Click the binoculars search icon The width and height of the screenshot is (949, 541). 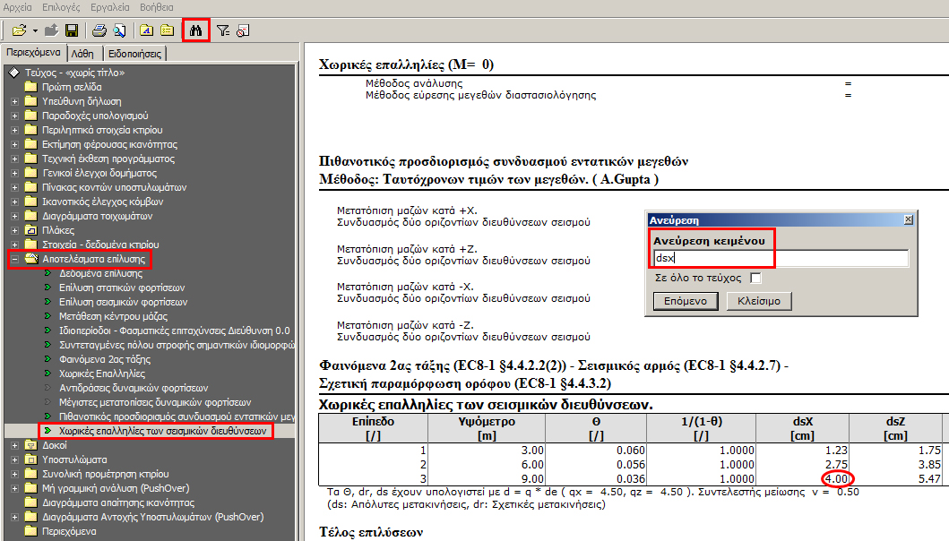click(x=195, y=30)
